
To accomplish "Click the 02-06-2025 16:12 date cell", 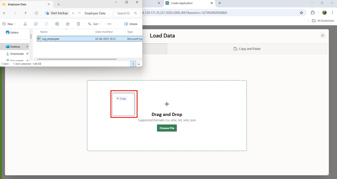I will (x=105, y=39).
